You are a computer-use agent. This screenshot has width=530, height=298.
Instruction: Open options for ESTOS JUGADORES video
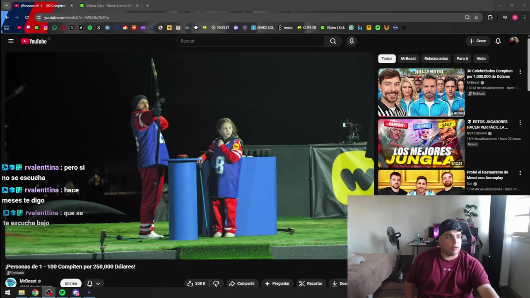tap(520, 123)
